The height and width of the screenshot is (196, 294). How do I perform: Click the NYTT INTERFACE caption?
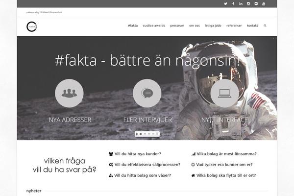pyautogui.click(x=224, y=120)
